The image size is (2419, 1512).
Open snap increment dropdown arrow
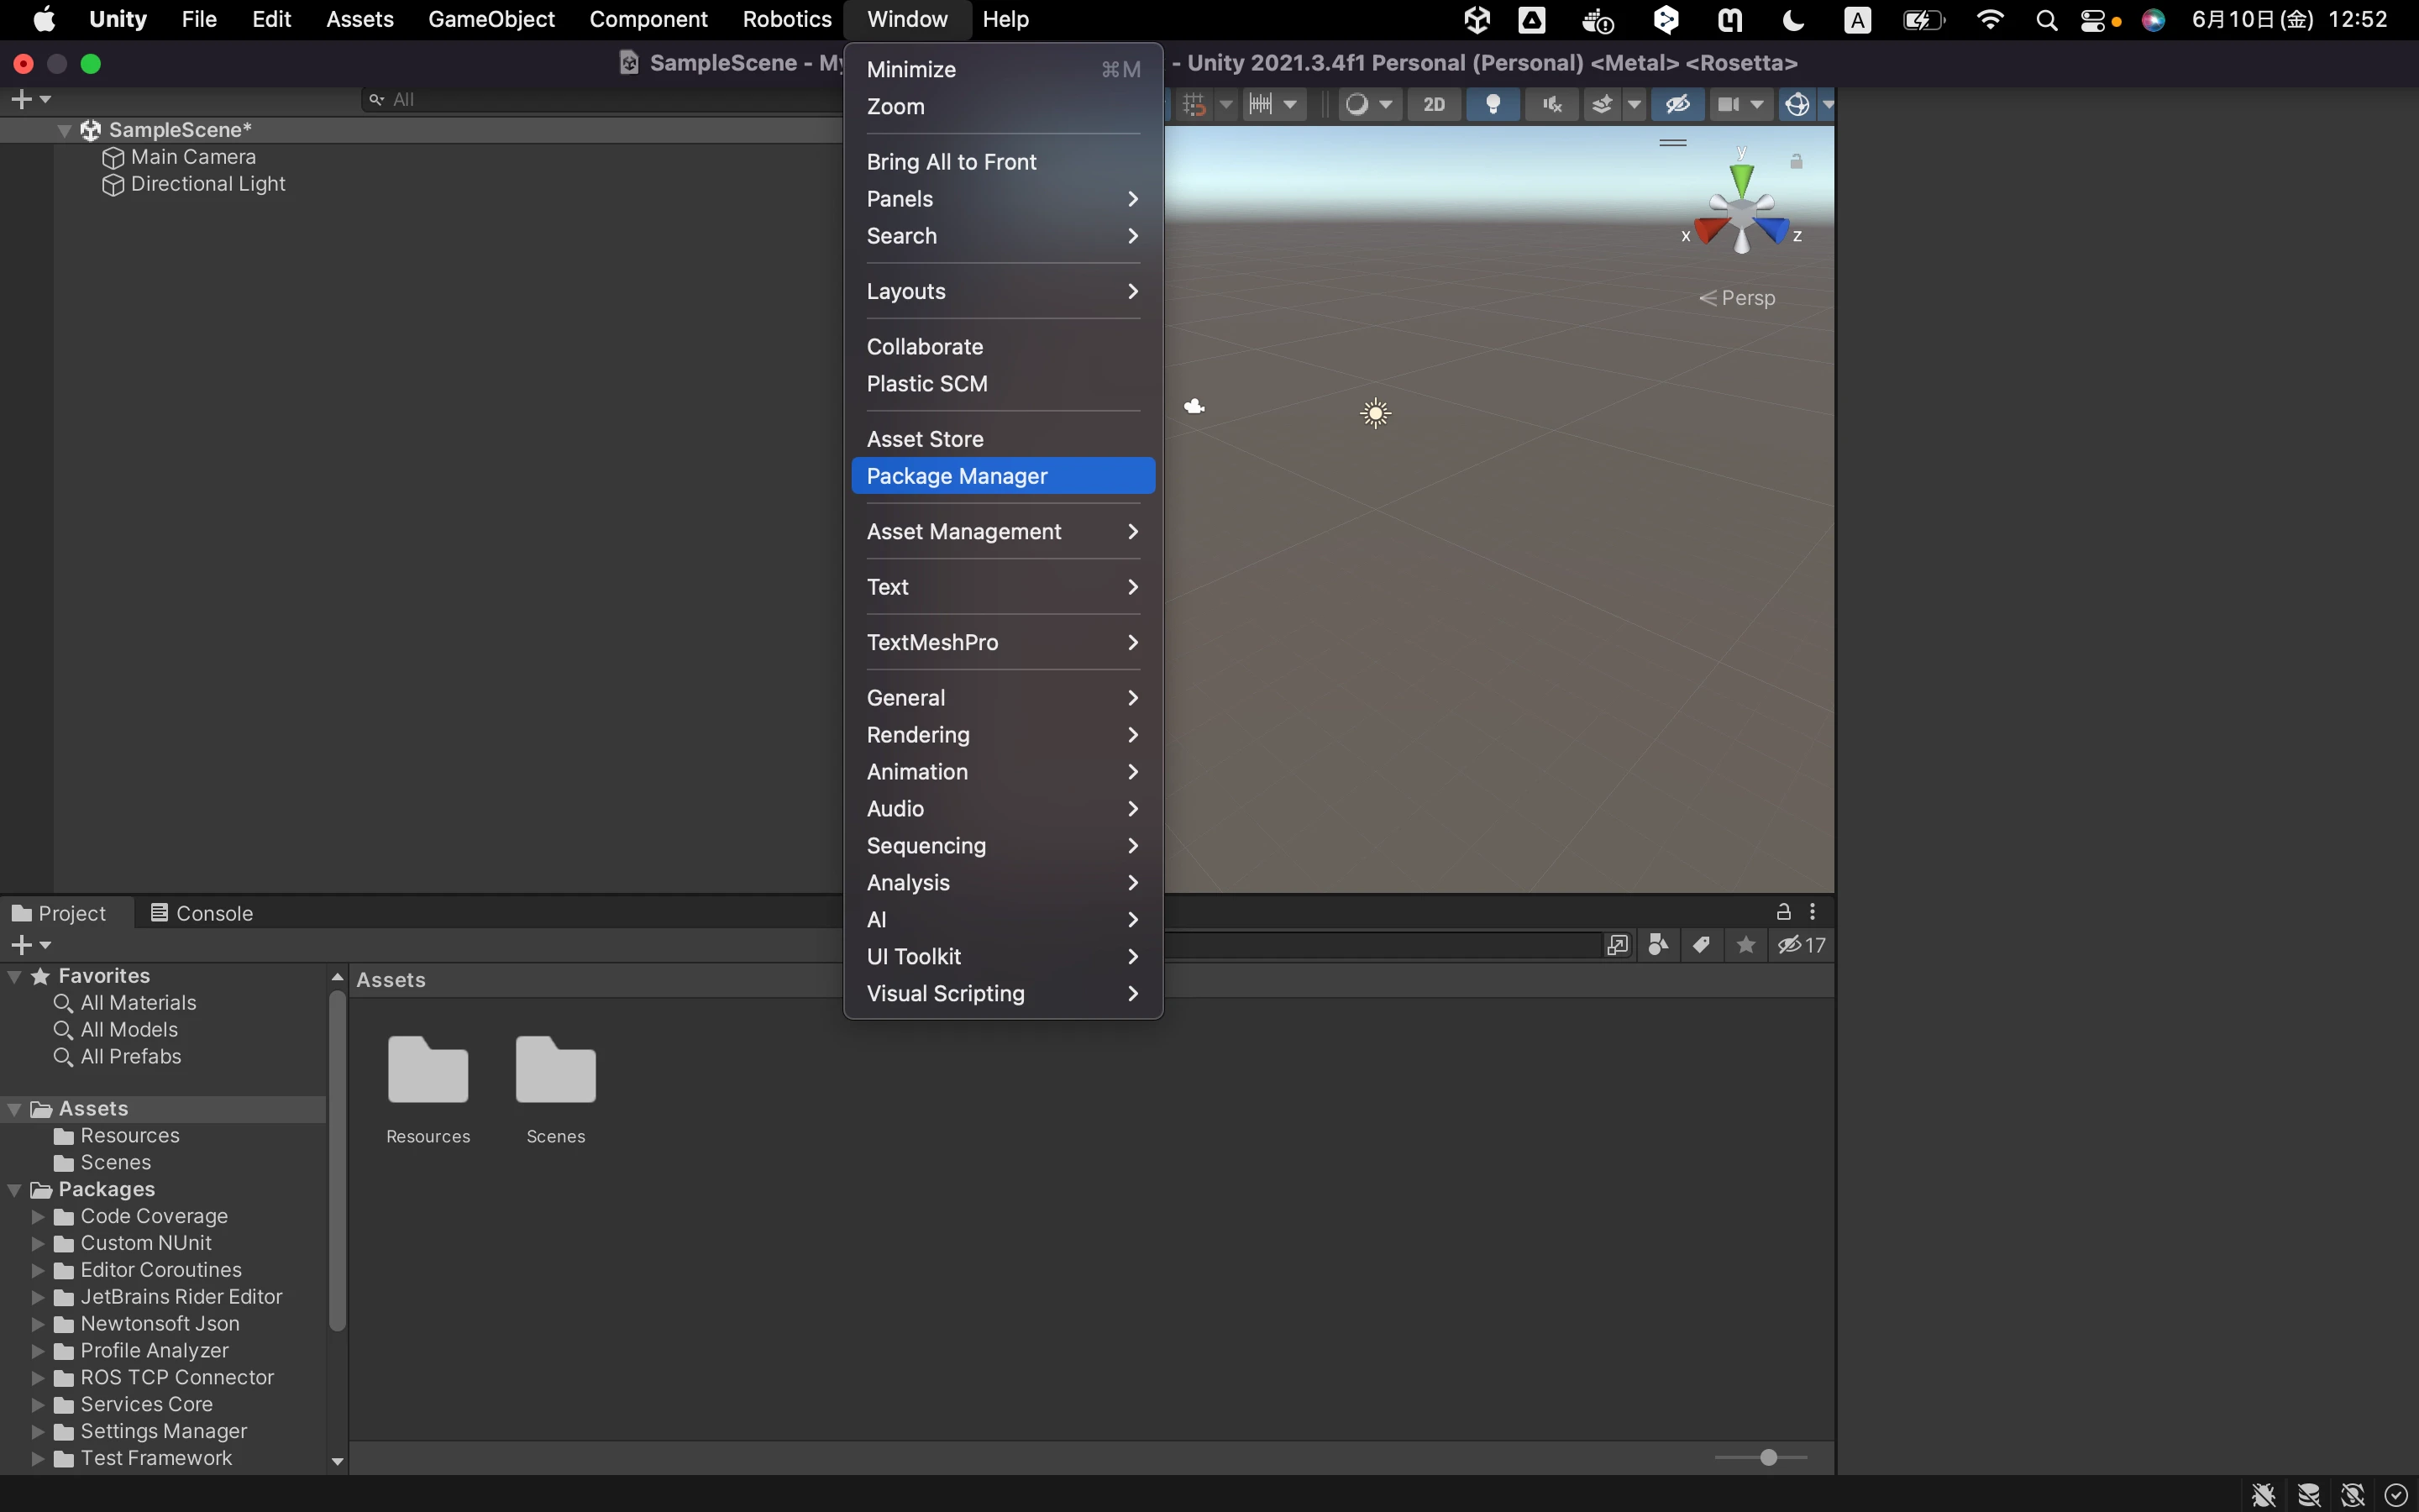[x=1290, y=104]
